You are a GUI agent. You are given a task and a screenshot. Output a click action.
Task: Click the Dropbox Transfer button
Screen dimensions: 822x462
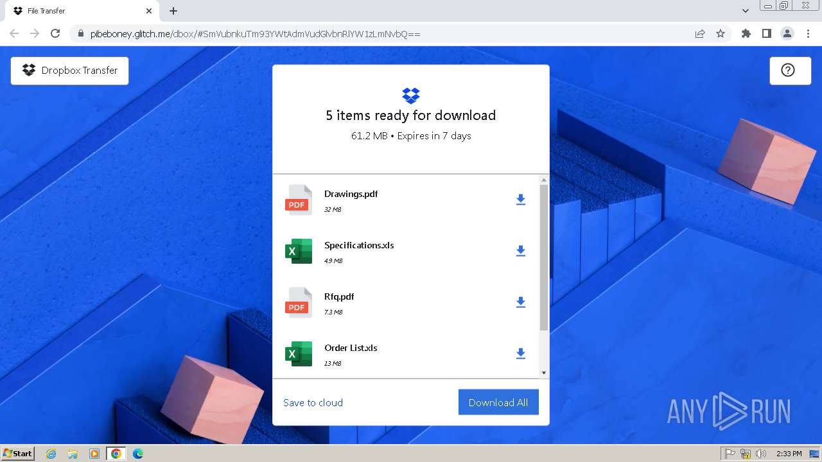69,71
